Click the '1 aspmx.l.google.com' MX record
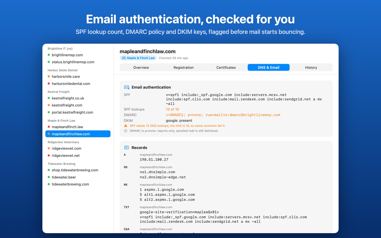Screen dimensions: 381x238 (x=162, y=190)
